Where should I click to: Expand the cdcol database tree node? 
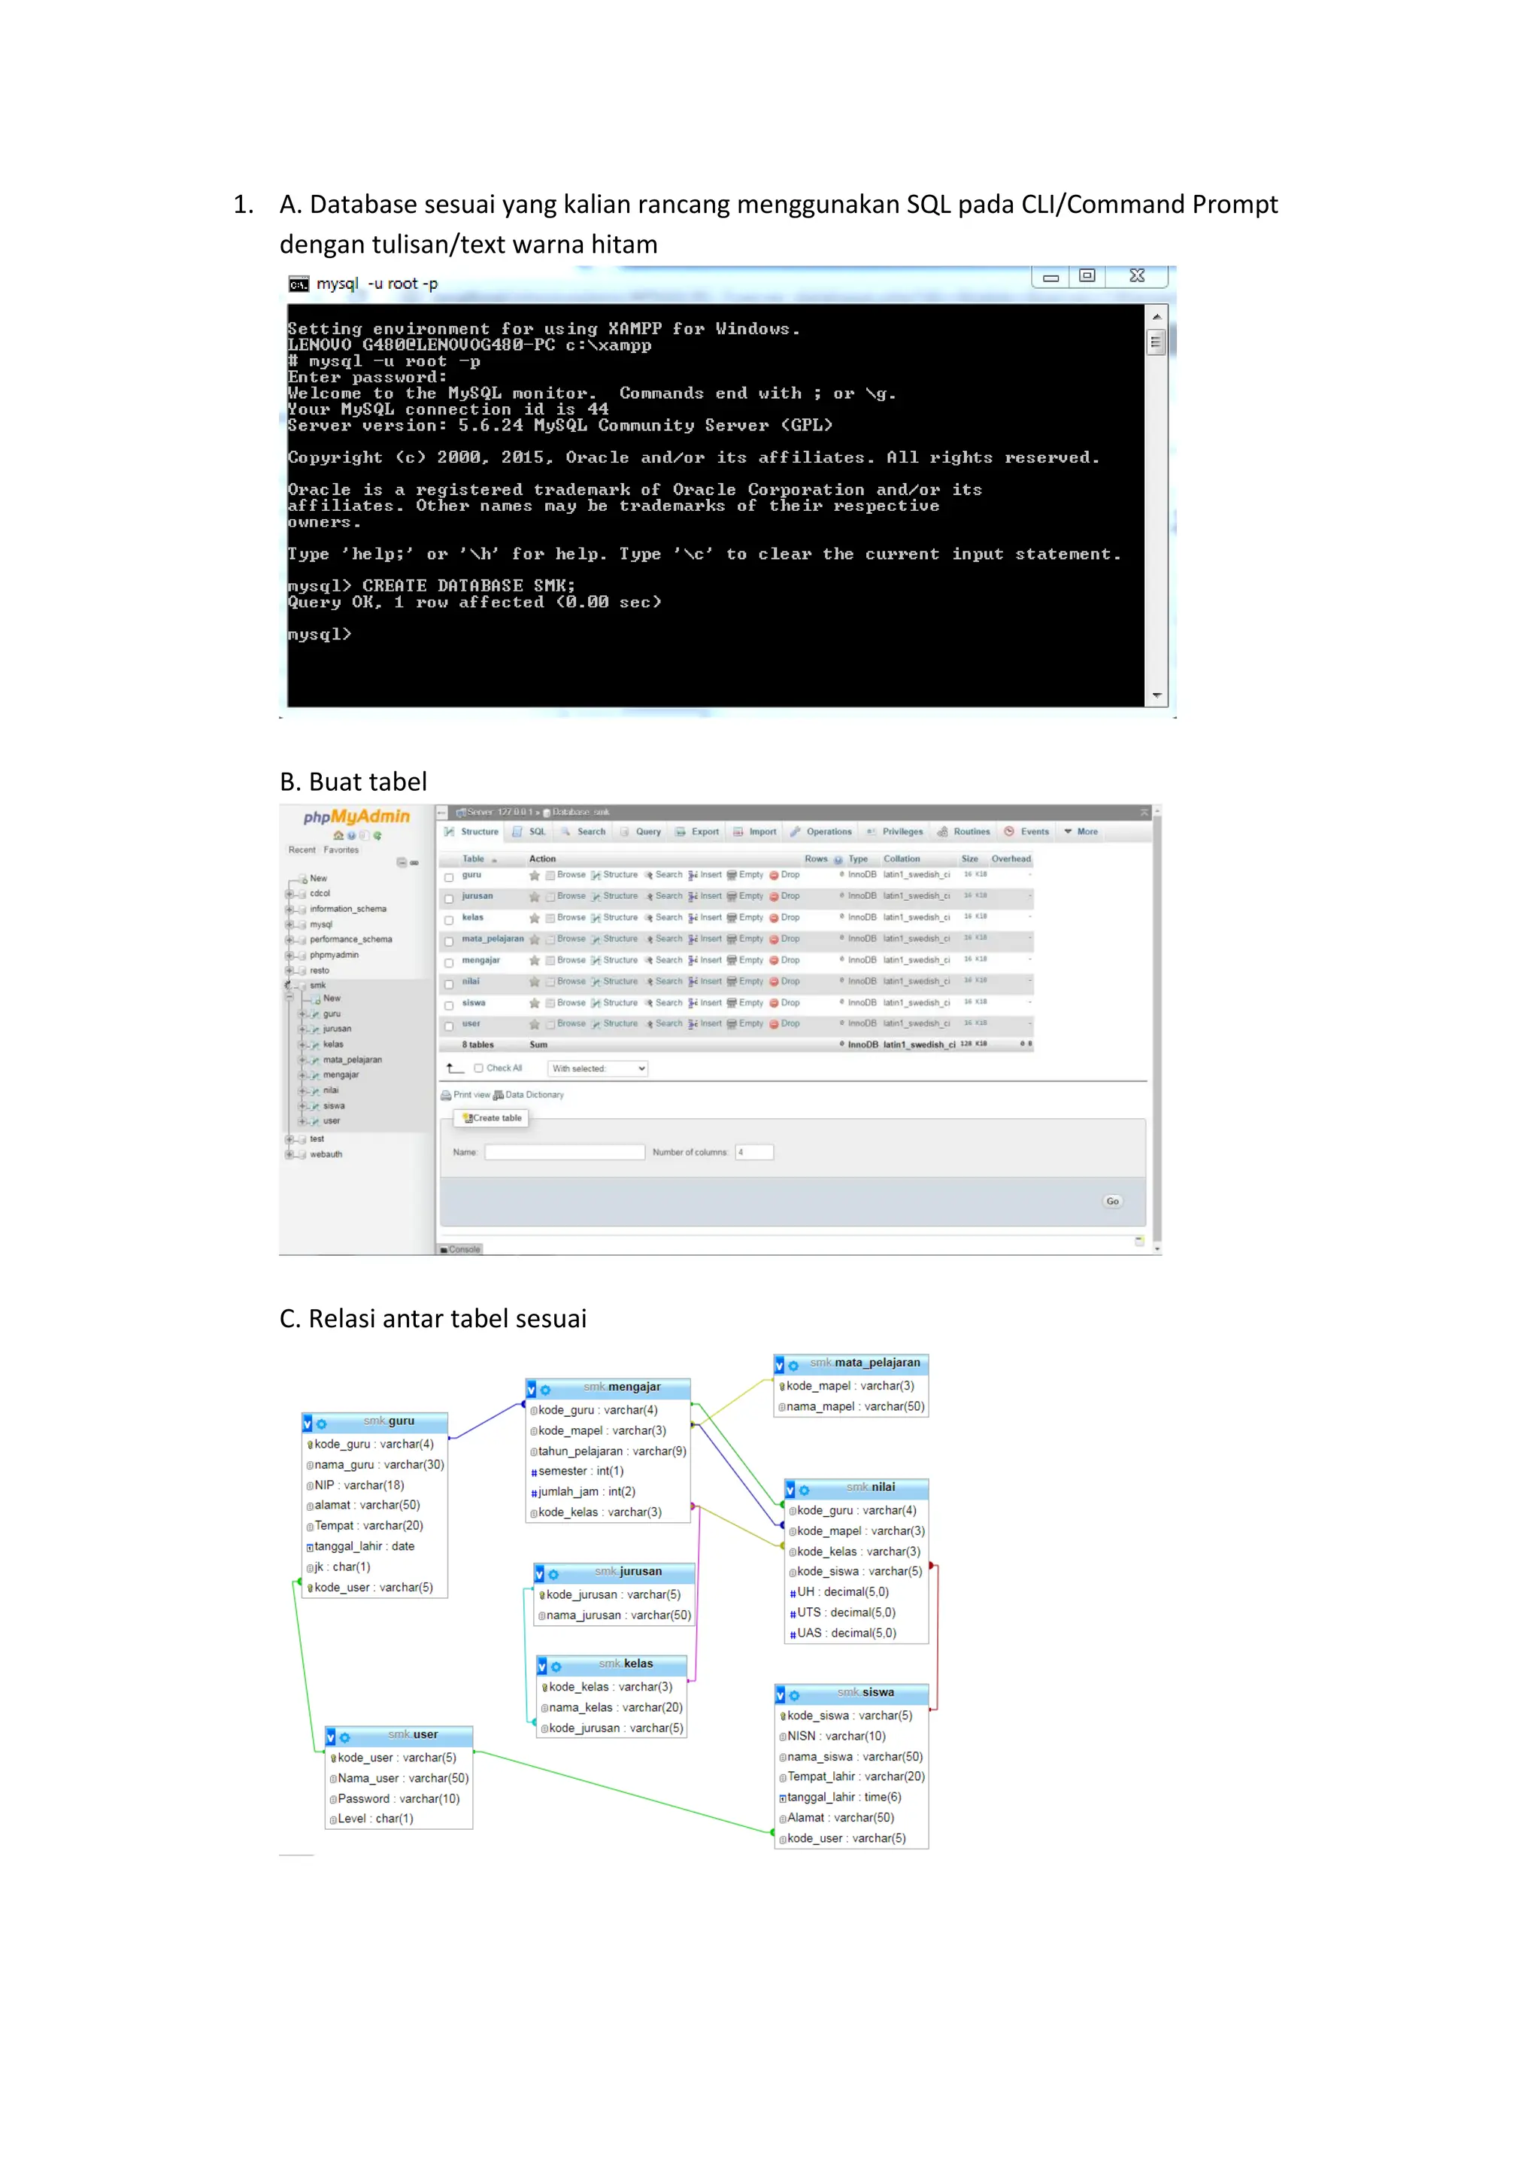pyautogui.click(x=290, y=894)
